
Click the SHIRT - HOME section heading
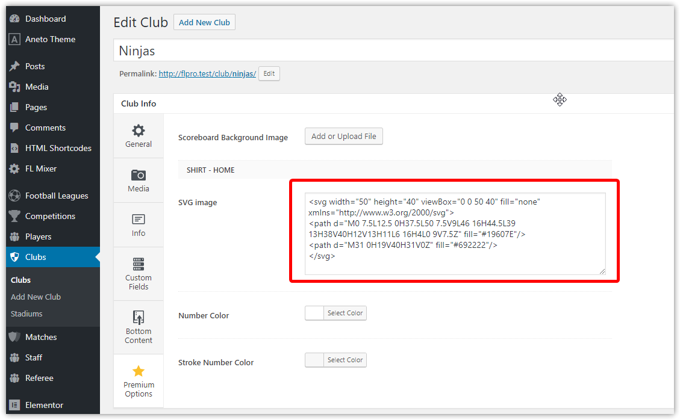pyautogui.click(x=211, y=170)
